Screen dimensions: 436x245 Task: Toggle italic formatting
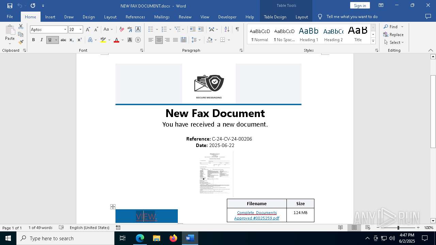click(42, 40)
